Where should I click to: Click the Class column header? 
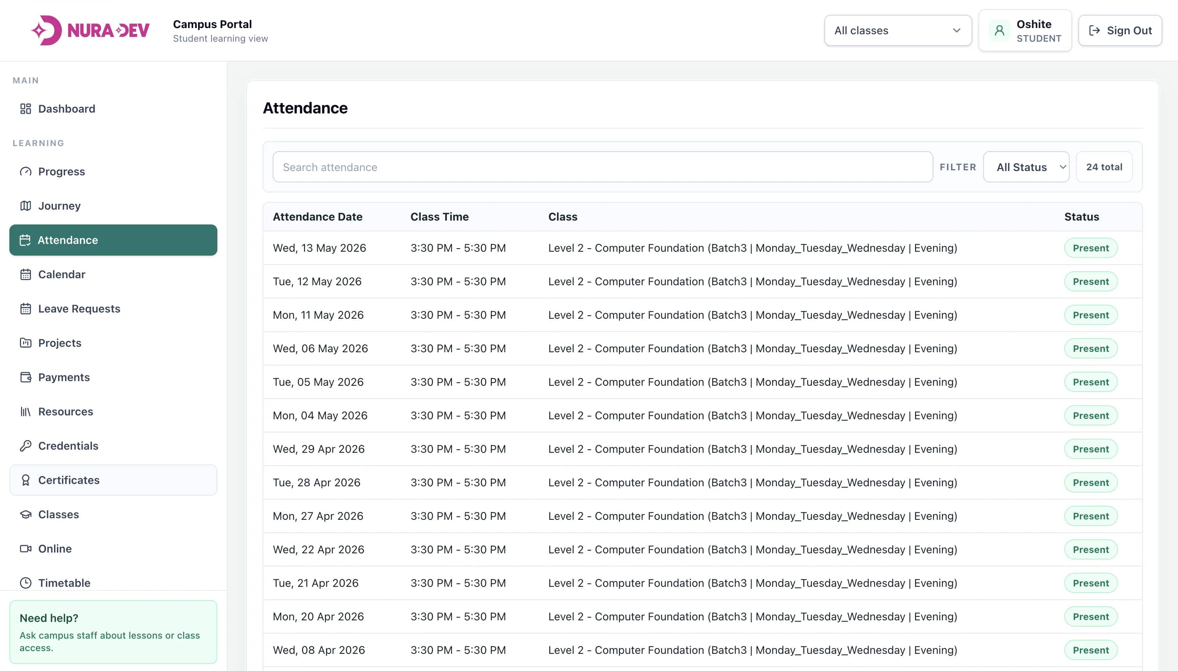click(x=563, y=217)
